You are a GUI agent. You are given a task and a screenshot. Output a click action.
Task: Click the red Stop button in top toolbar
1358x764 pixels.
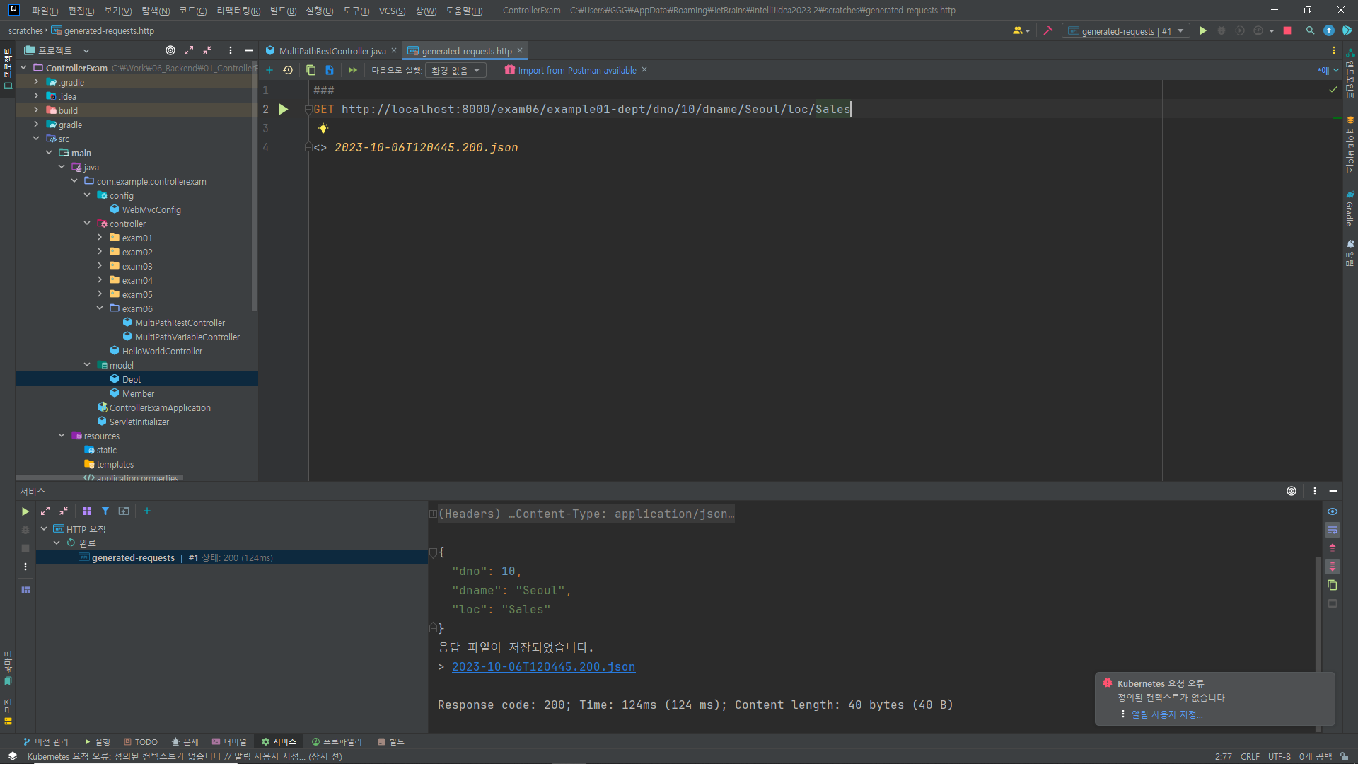click(x=1287, y=30)
